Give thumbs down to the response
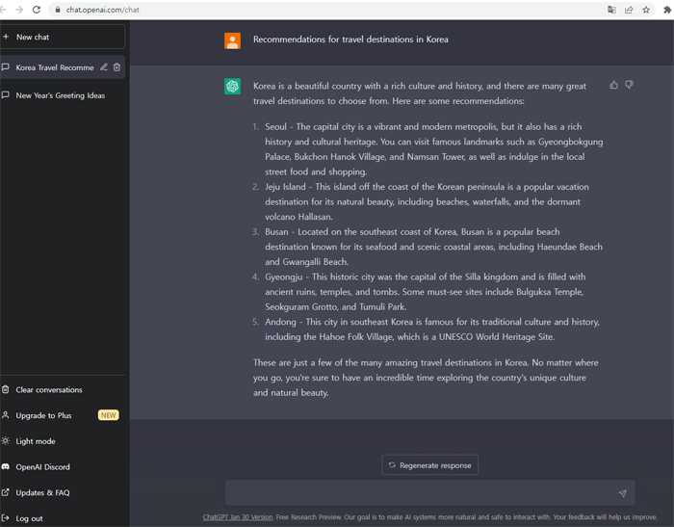The height and width of the screenshot is (527, 674). [x=630, y=85]
